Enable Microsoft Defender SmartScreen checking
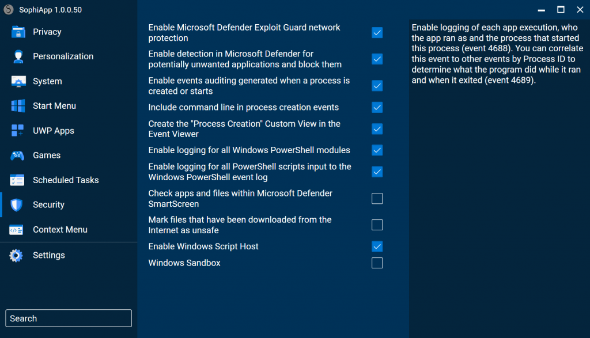The width and height of the screenshot is (590, 338). [x=377, y=198]
